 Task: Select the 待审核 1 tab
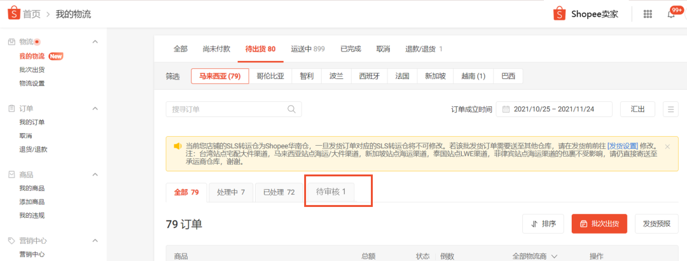coord(331,192)
